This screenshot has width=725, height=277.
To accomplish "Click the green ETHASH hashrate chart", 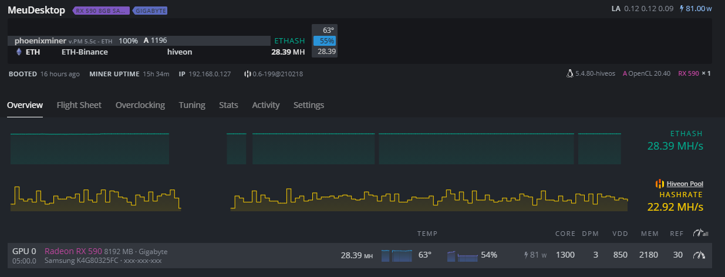I will point(316,148).
